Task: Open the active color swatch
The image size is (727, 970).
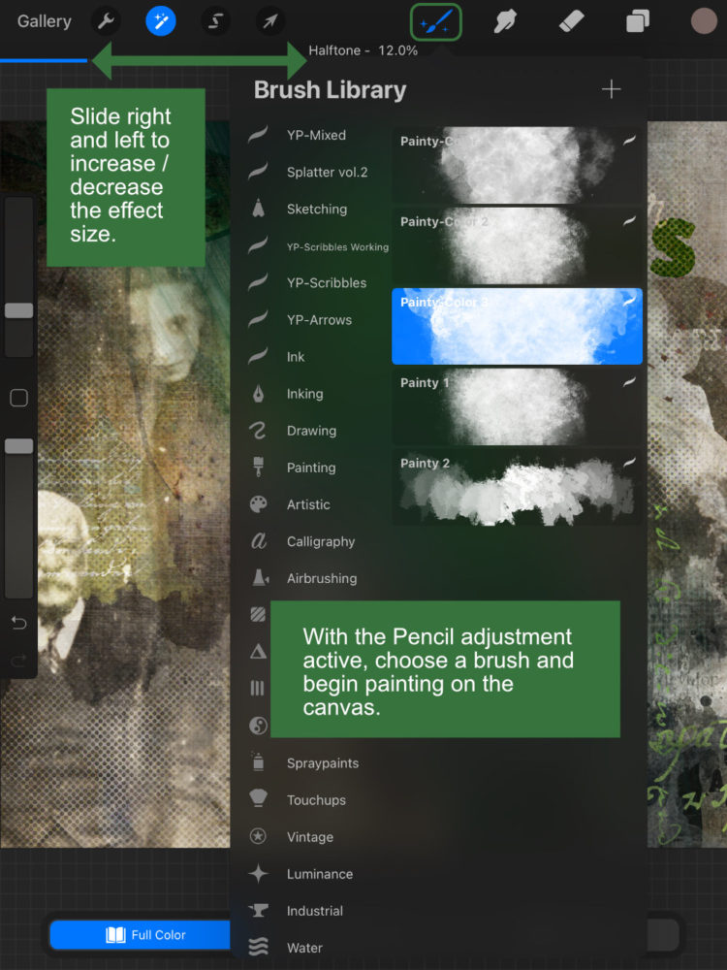Action: click(704, 21)
